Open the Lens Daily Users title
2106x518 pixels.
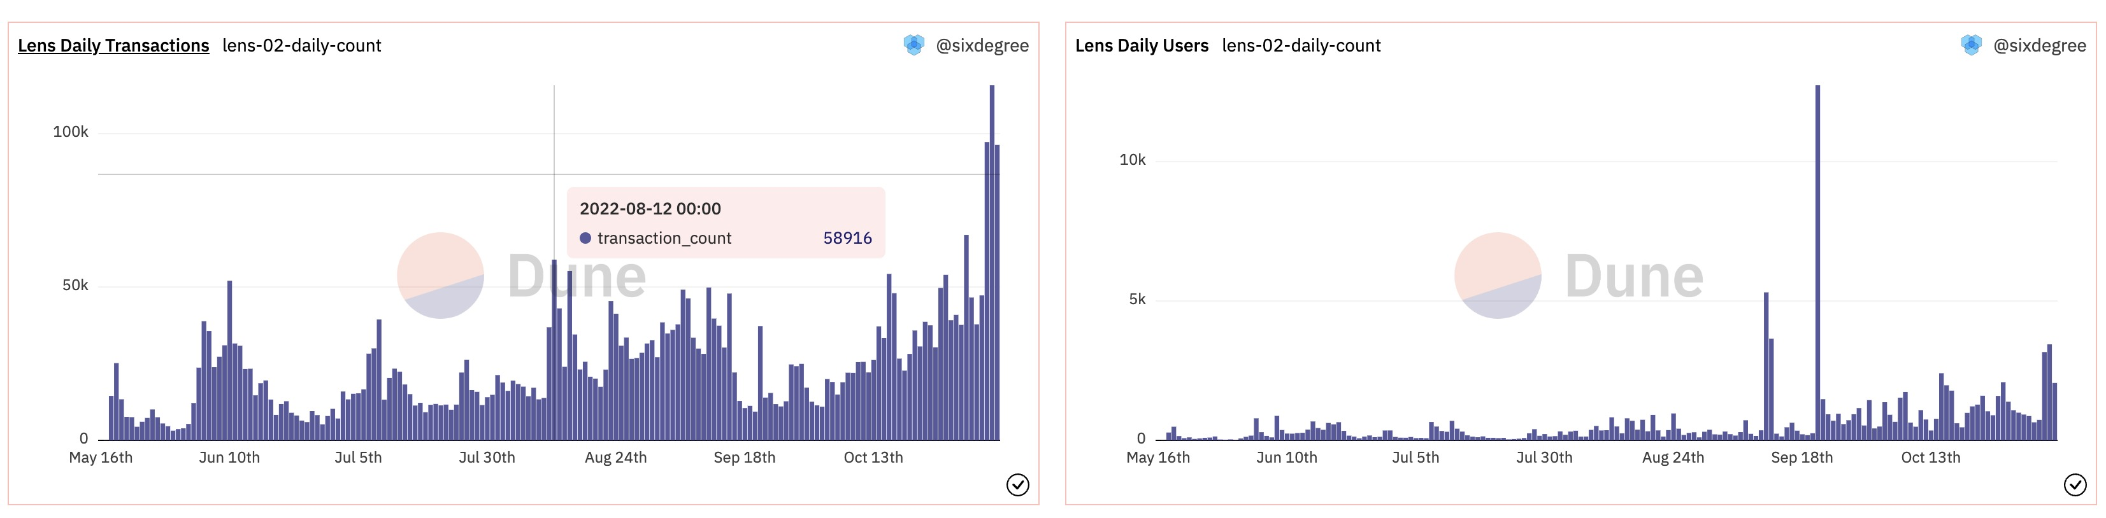click(1142, 46)
